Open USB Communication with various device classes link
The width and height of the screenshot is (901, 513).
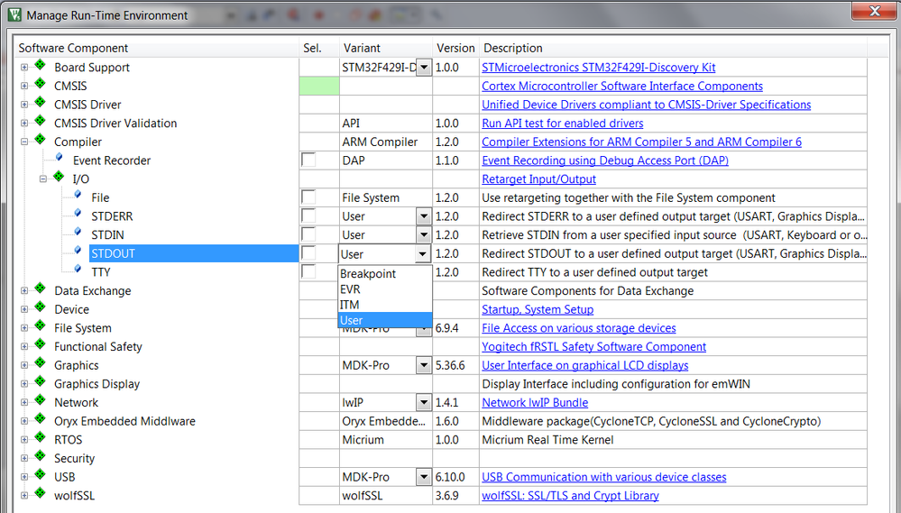[604, 477]
